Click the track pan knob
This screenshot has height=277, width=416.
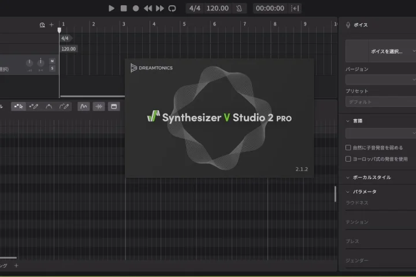(41, 62)
